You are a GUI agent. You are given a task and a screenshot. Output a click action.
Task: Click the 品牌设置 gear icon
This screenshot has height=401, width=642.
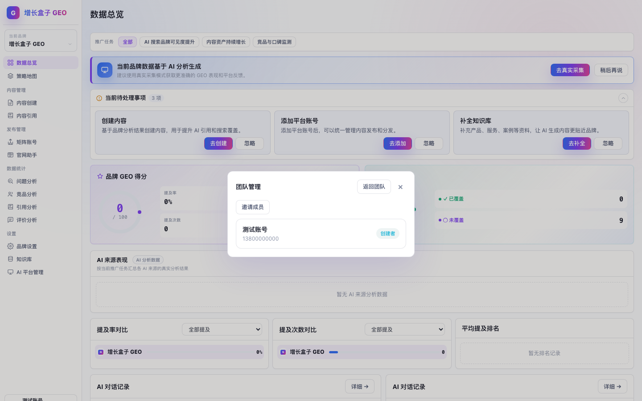click(10, 246)
